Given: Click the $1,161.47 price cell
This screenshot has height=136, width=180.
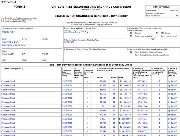Looking at the screenshot, I should pyautogui.click(x=125, y=106).
